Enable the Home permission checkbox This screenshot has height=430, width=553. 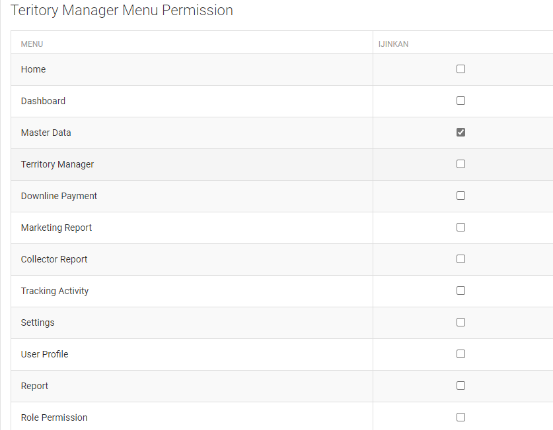[x=461, y=69]
